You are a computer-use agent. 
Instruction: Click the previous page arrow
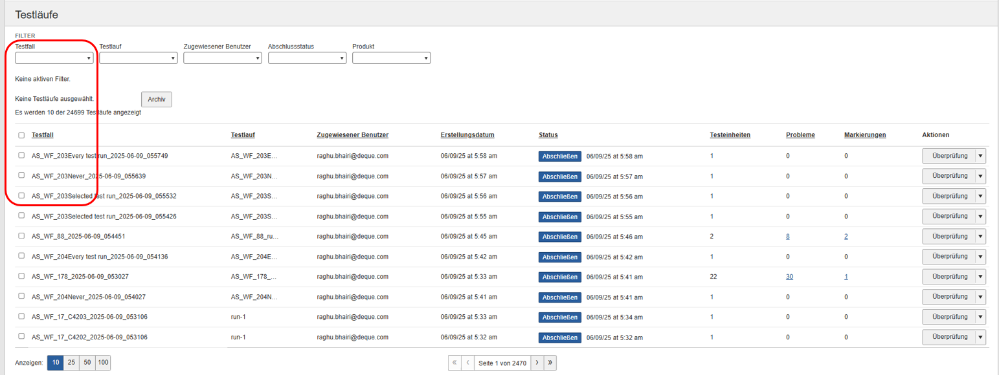tap(467, 363)
